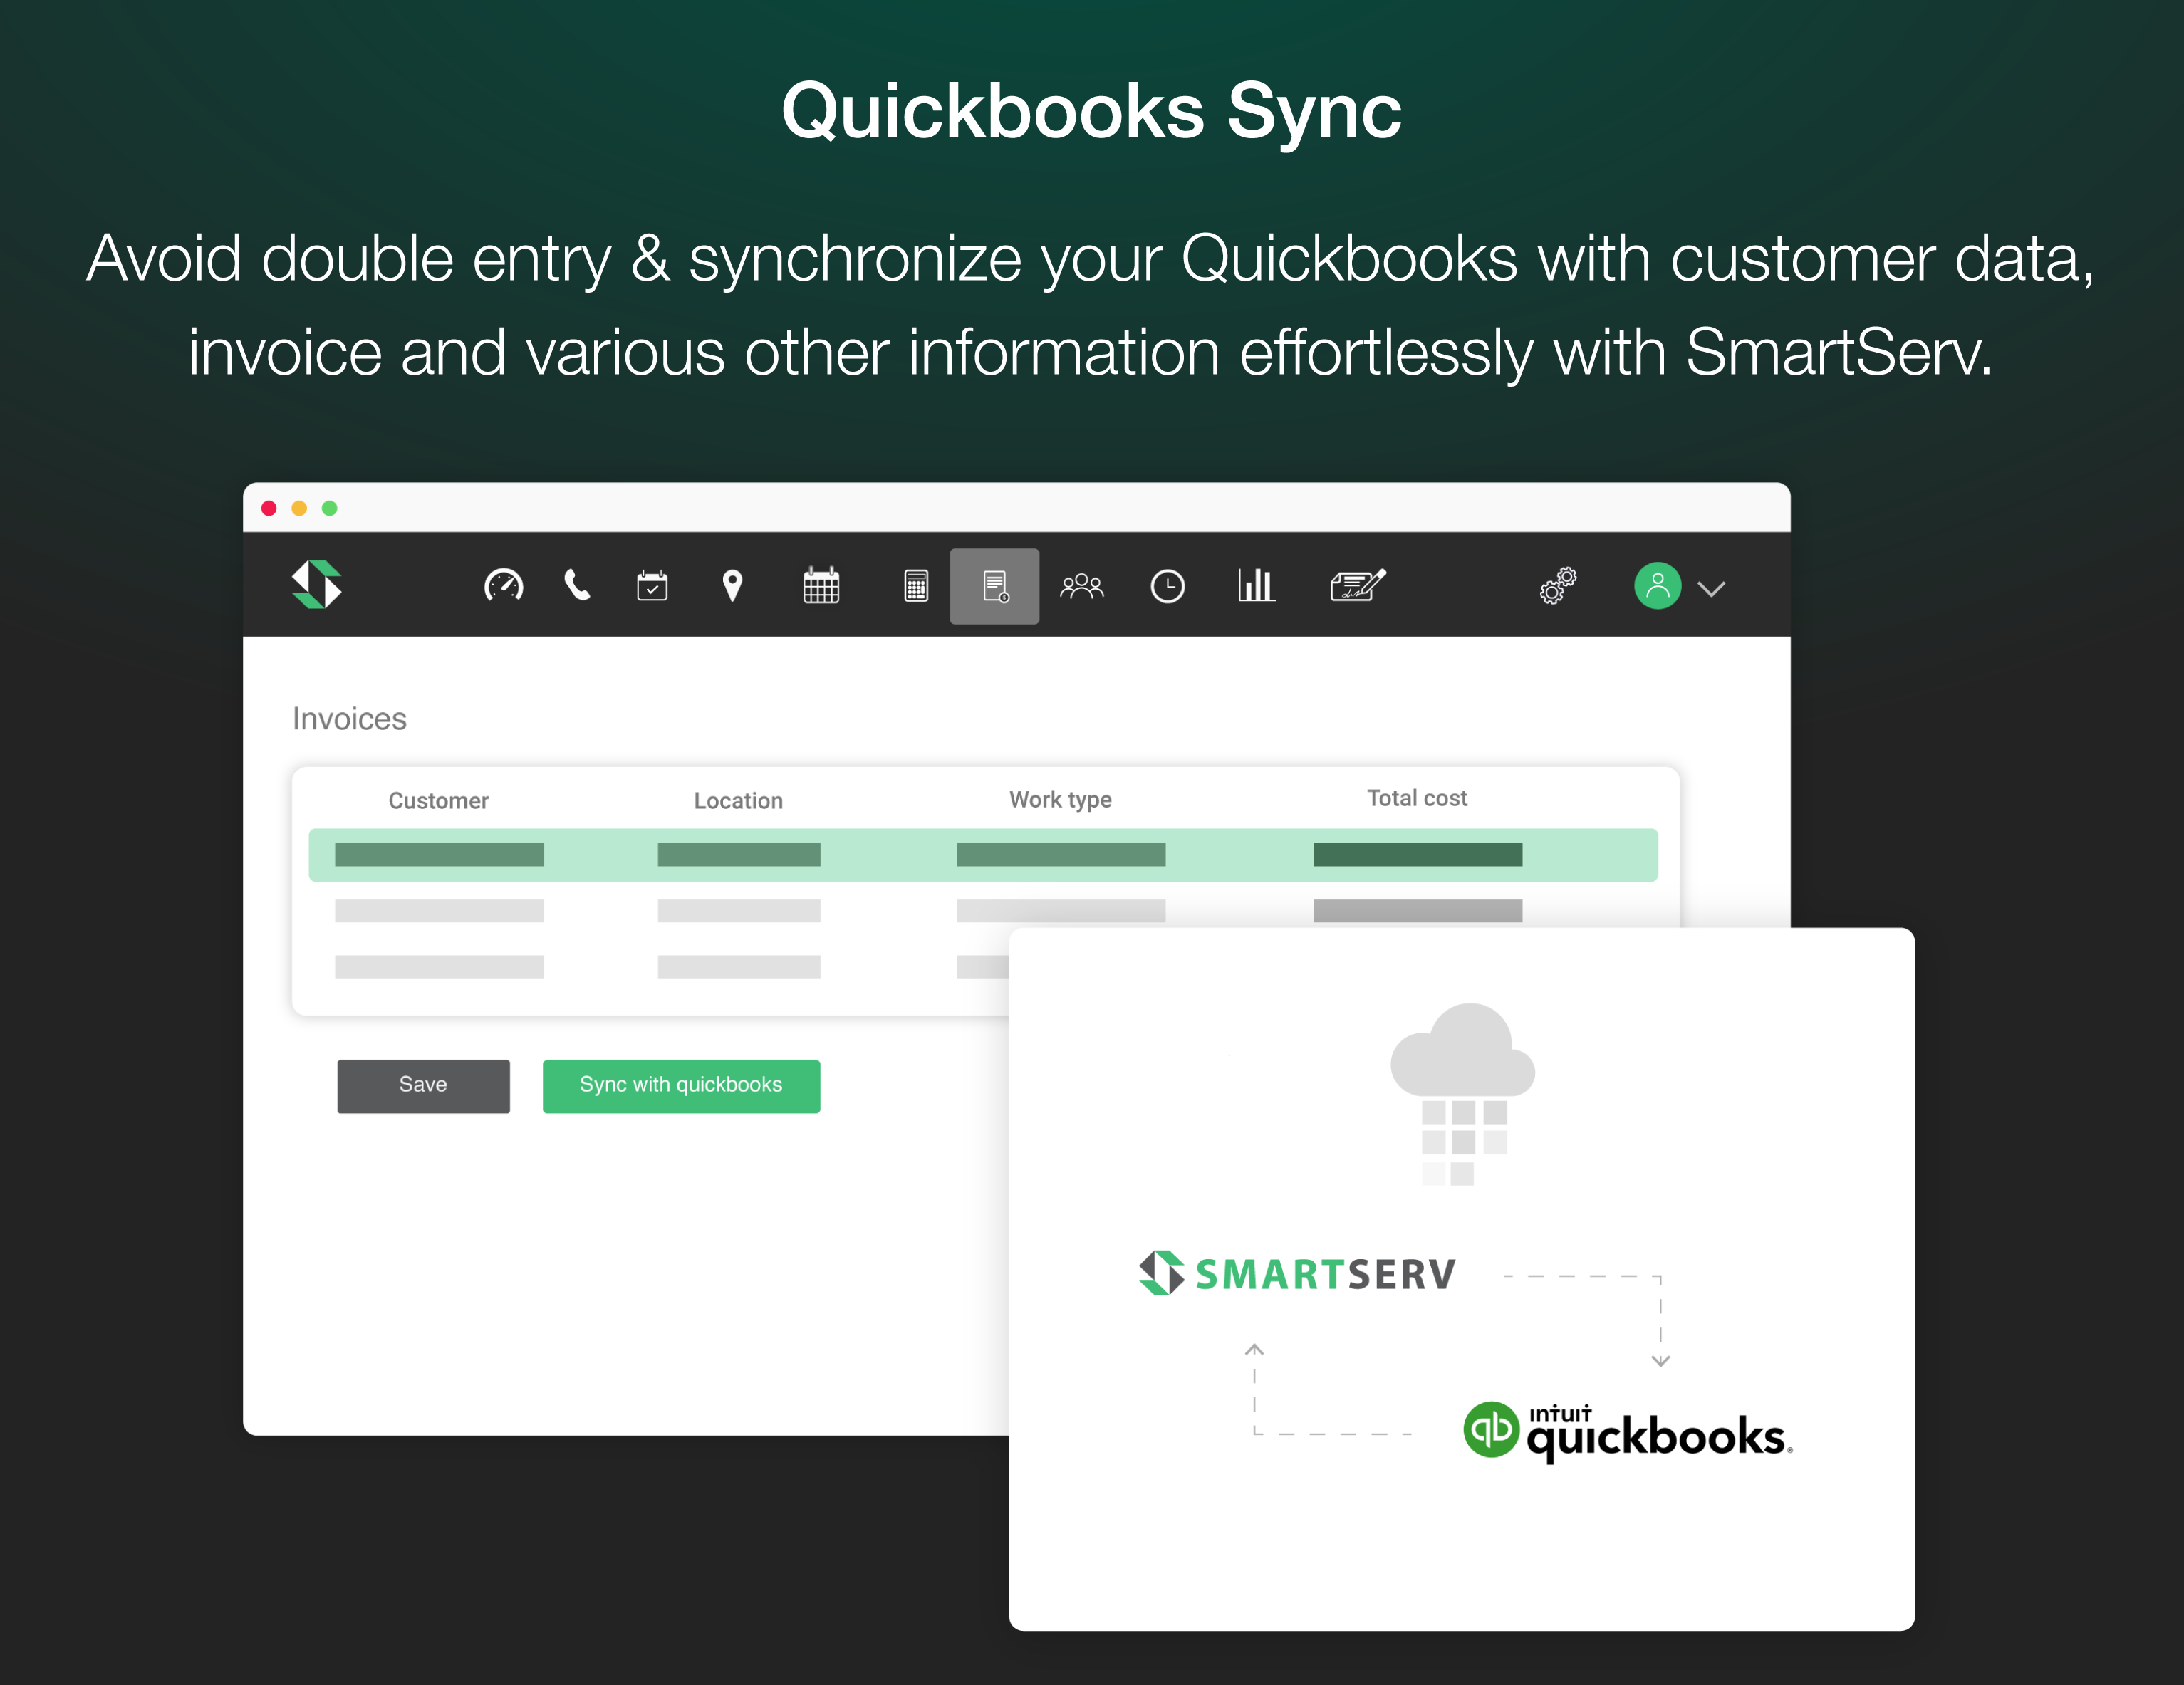The width and height of the screenshot is (2184, 1685).
Task: Open the customers group icon
Action: (x=1082, y=586)
